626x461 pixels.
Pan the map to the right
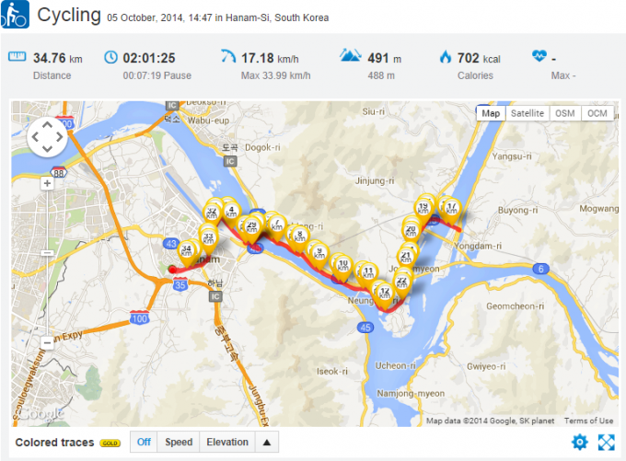click(59, 139)
